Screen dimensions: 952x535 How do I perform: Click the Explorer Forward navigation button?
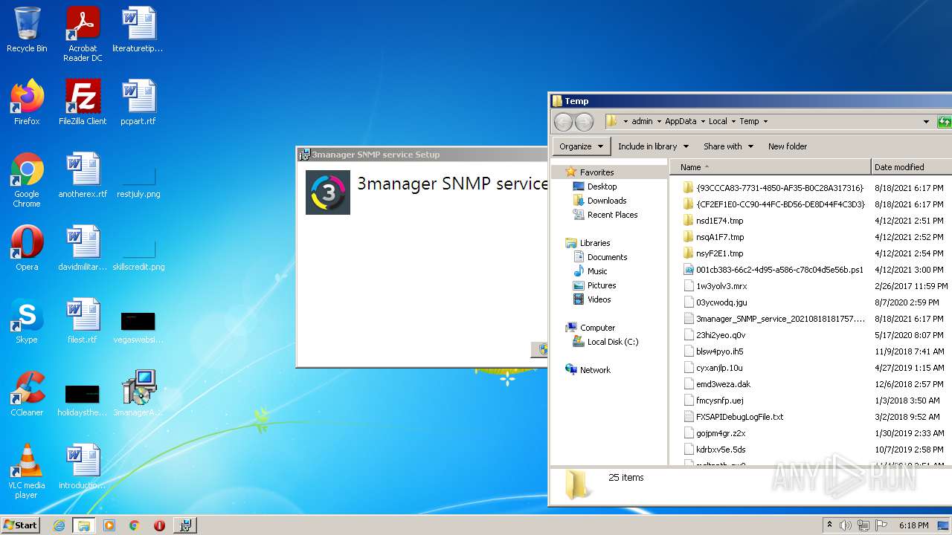click(585, 122)
